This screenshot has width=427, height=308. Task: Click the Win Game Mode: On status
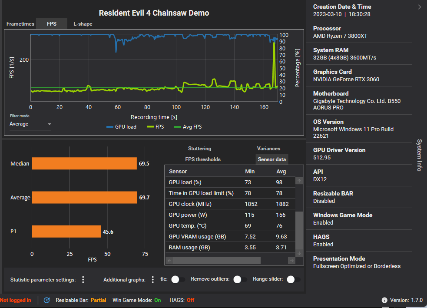[137, 300]
